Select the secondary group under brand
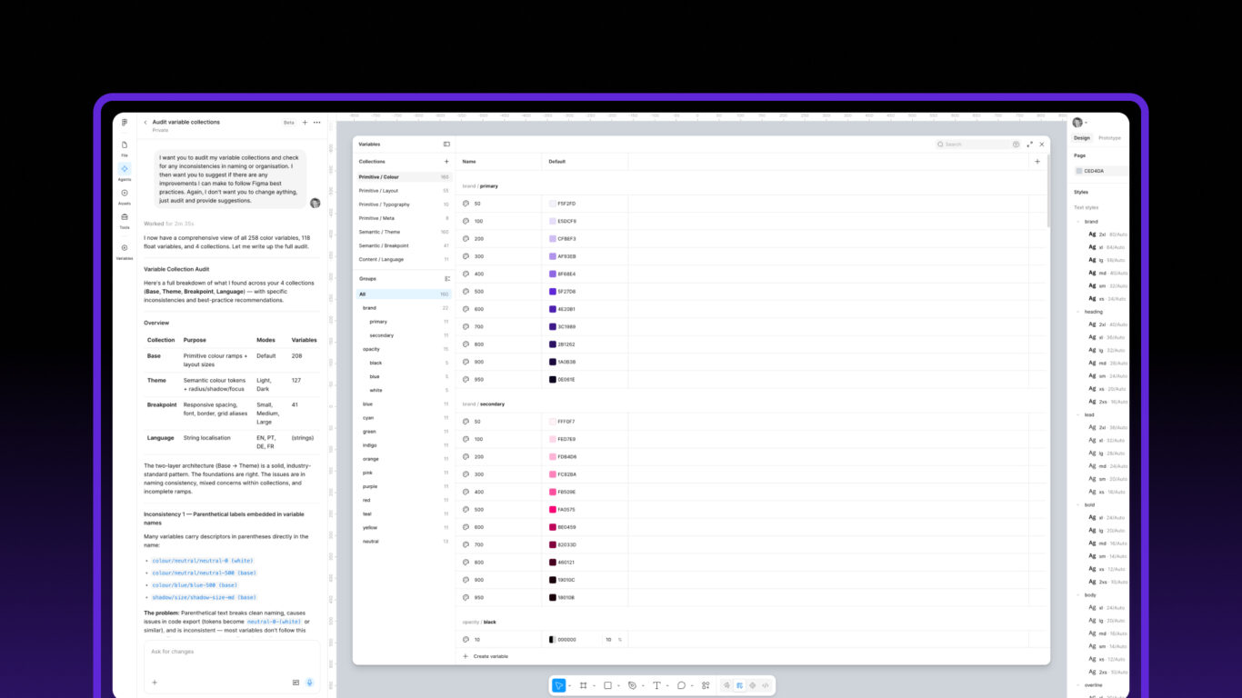1242x698 pixels. pyautogui.click(x=404, y=335)
